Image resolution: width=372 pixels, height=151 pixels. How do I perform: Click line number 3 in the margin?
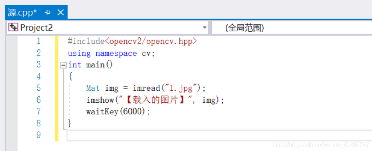38,65
